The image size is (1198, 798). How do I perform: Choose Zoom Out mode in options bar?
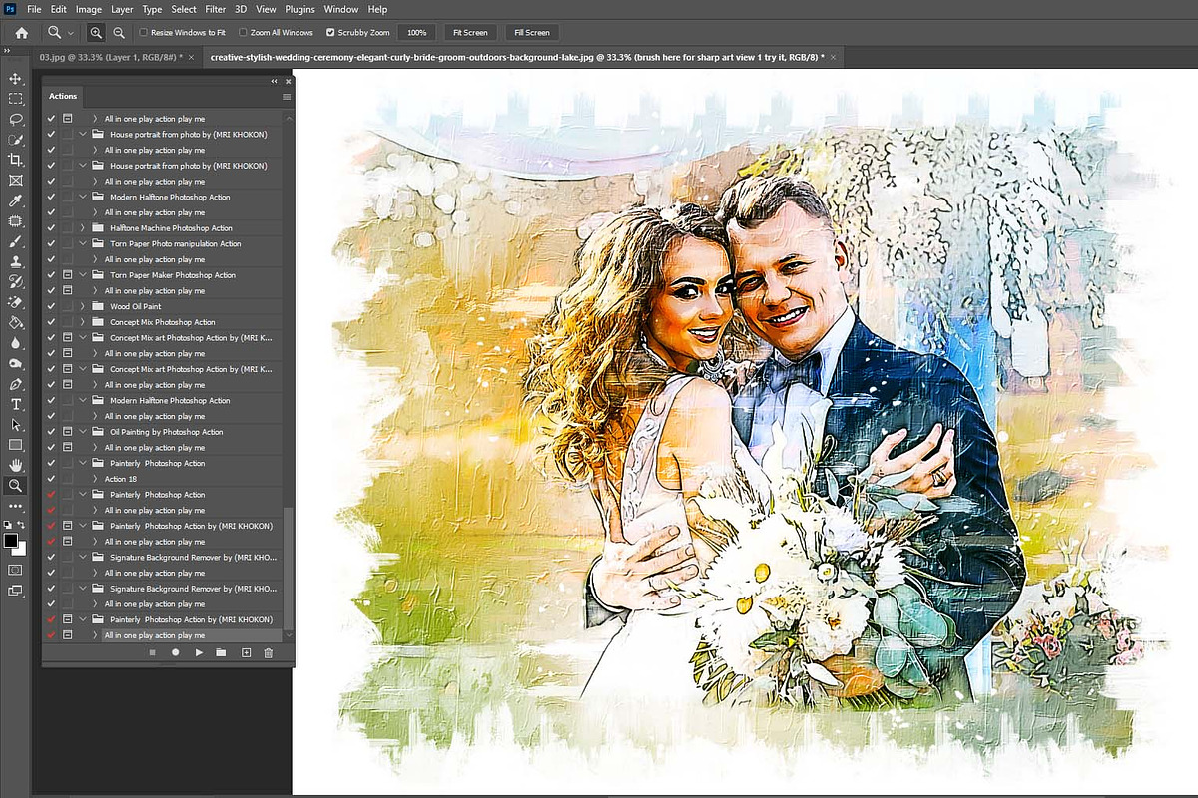[119, 33]
